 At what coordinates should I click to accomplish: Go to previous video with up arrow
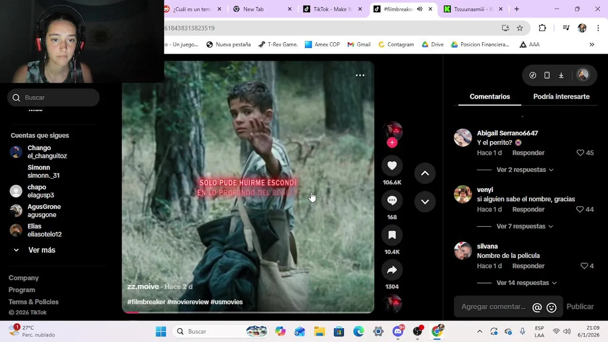coord(425,173)
